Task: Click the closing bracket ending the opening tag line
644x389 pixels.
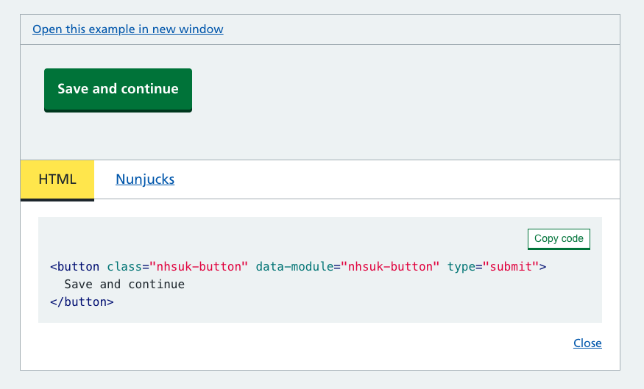Action: pos(543,266)
